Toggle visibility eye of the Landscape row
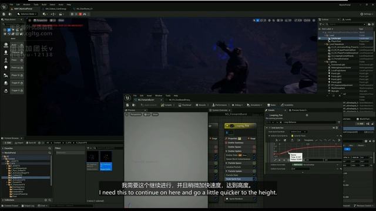376x211 pixels. tap(320, 38)
